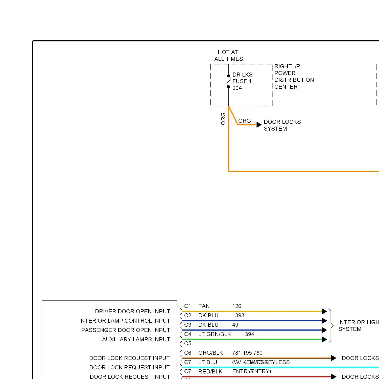
Task: Select RIGHT I/P POWER DISTRIBUTION CENTER label
Action: pos(294,77)
